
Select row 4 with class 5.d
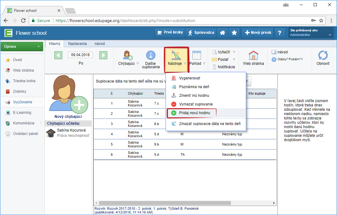(185, 134)
